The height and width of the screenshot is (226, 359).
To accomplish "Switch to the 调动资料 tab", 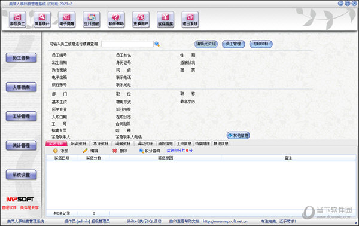I will (x=145, y=143).
